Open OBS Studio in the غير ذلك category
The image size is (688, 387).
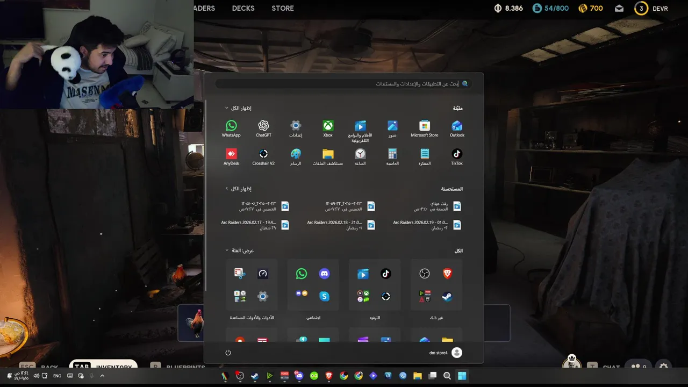[425, 274]
